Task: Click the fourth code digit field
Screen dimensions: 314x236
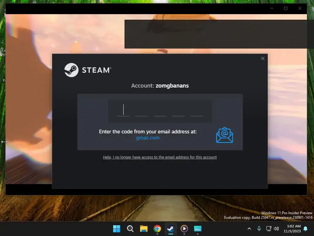Action: (178, 110)
